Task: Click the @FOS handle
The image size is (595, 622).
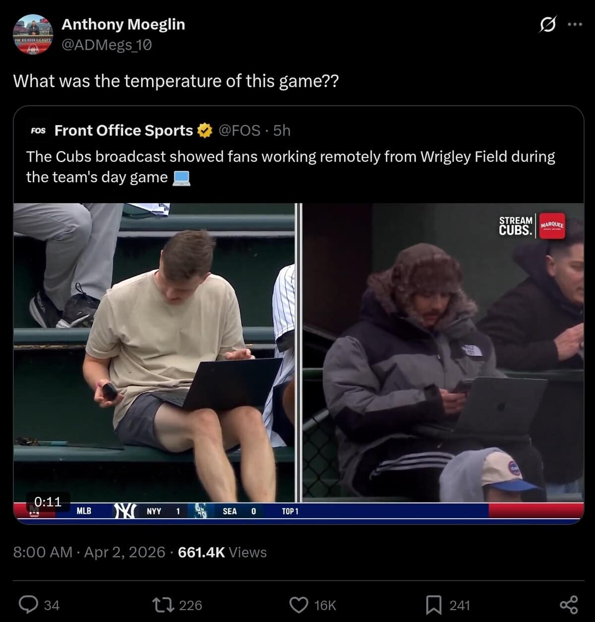Action: [239, 131]
